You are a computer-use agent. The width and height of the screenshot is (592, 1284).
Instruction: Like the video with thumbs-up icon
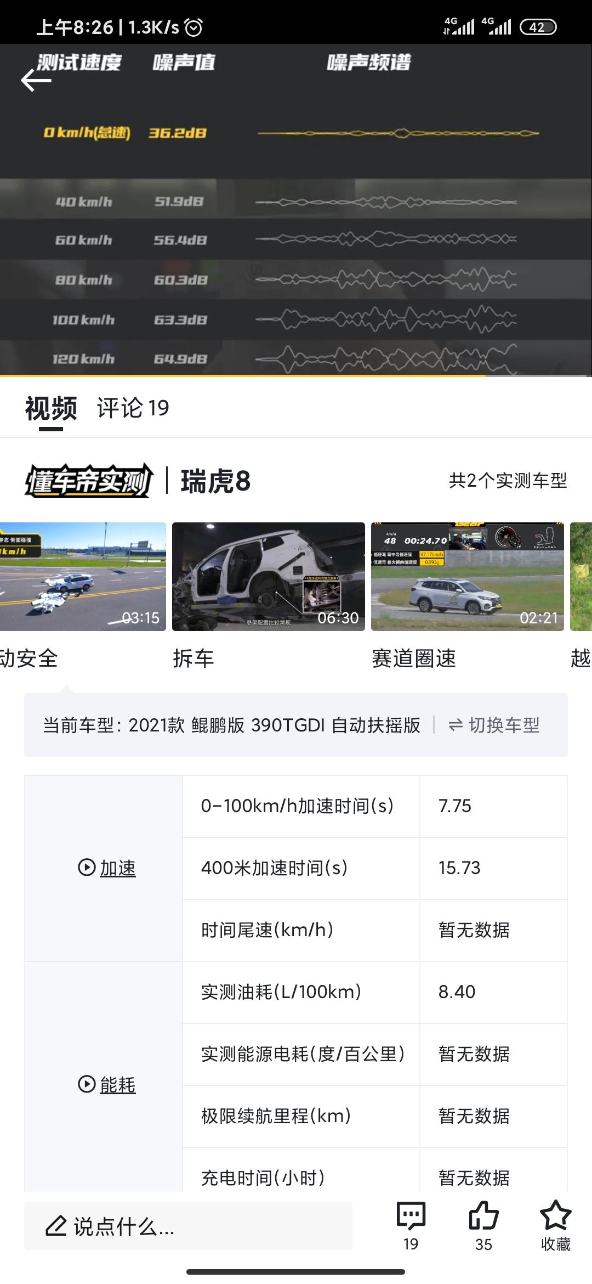pyautogui.click(x=483, y=1215)
